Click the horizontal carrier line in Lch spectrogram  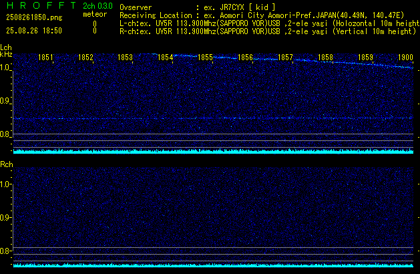point(213,118)
